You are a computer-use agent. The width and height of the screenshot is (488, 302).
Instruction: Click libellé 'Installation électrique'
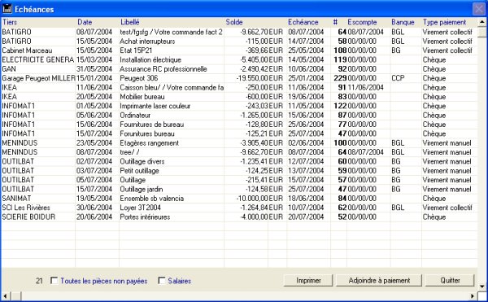tap(150, 59)
